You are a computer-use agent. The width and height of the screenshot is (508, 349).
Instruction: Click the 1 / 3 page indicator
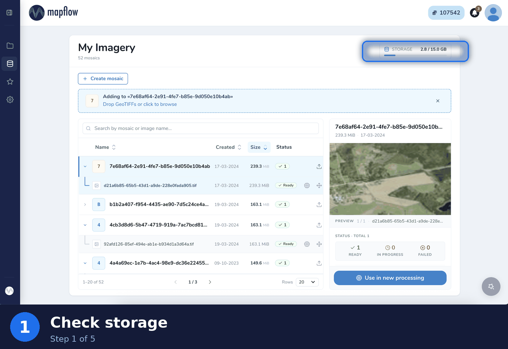pos(193,282)
